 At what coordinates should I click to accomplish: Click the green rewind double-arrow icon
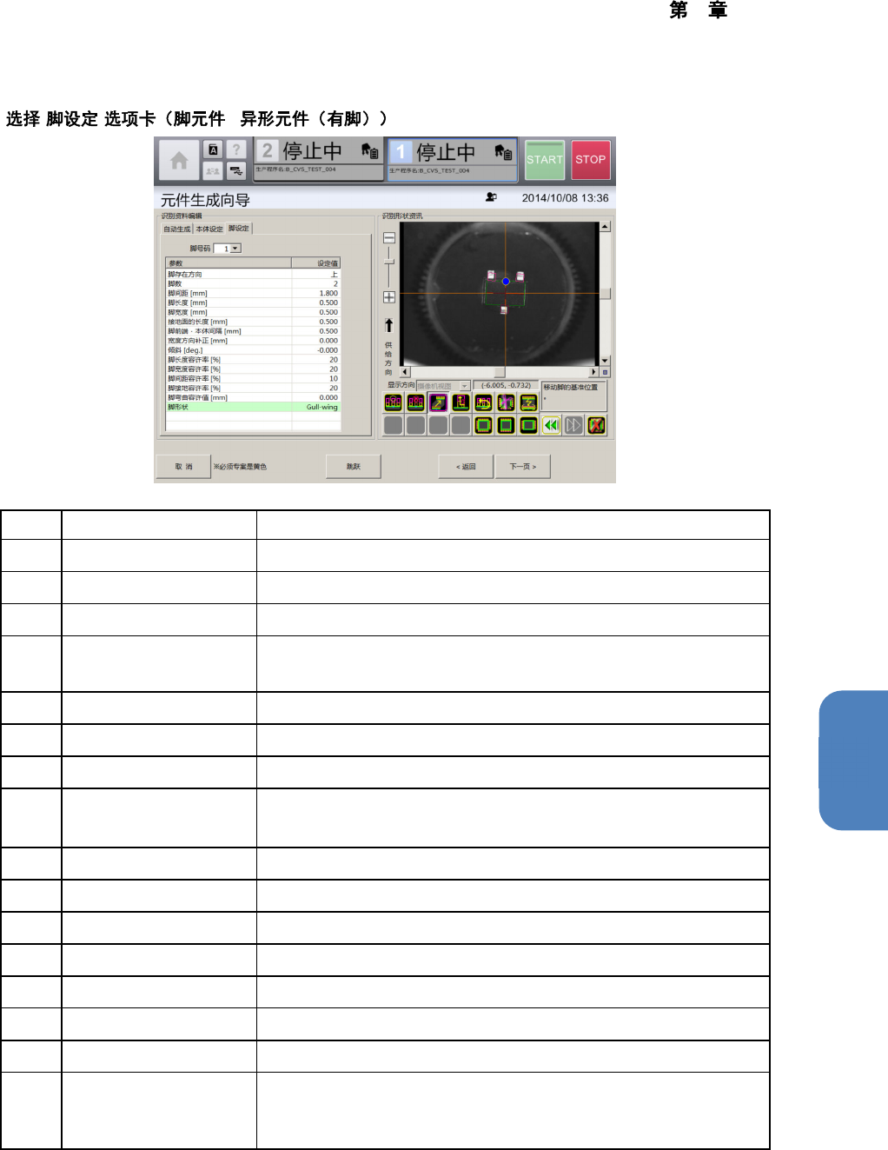click(x=551, y=425)
